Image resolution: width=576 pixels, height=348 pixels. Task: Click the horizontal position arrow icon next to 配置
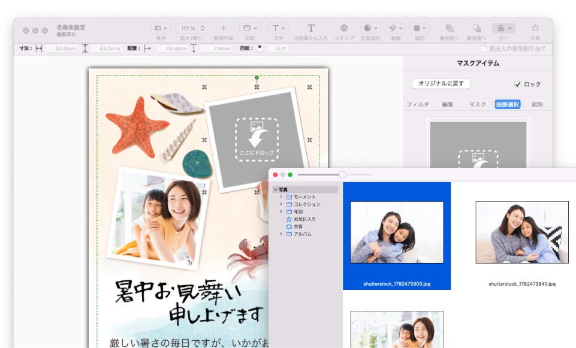(147, 49)
